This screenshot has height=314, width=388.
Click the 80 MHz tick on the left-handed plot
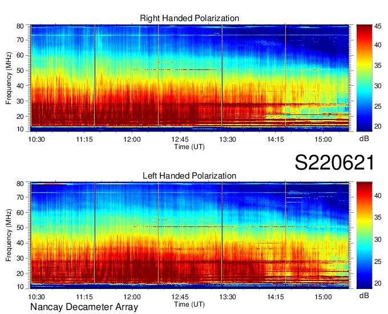(20, 183)
